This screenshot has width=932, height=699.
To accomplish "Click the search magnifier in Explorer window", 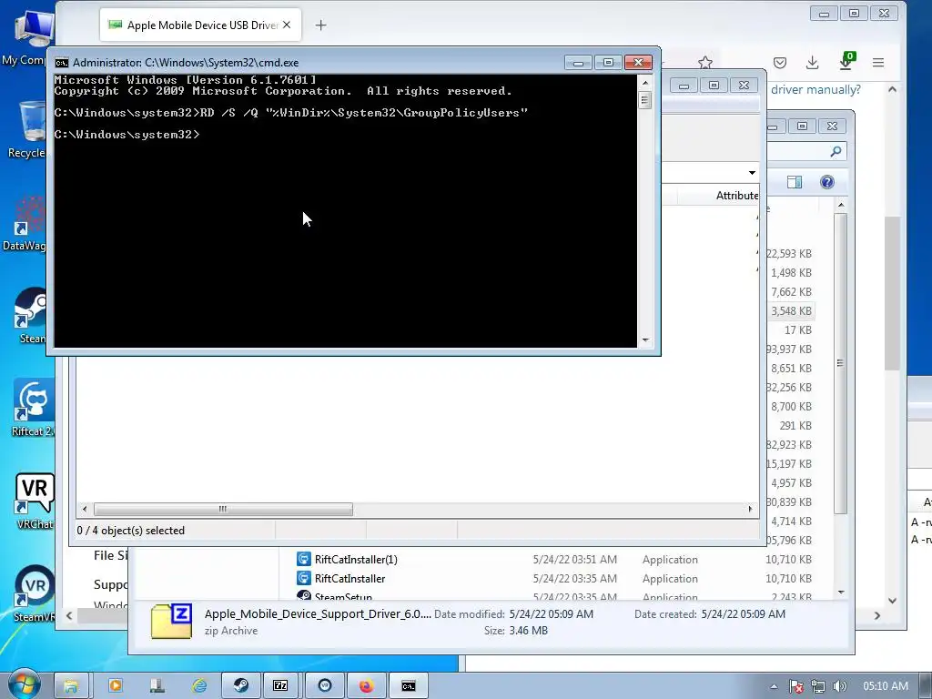I will (836, 152).
